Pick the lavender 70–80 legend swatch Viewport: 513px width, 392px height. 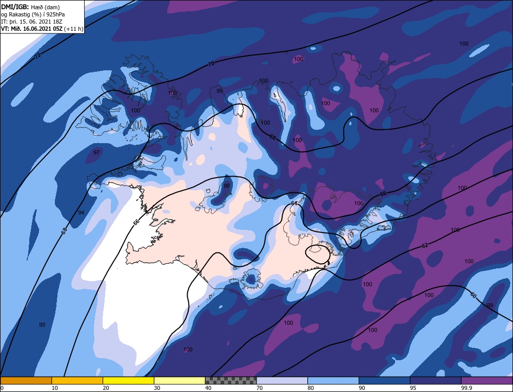click(x=282, y=381)
